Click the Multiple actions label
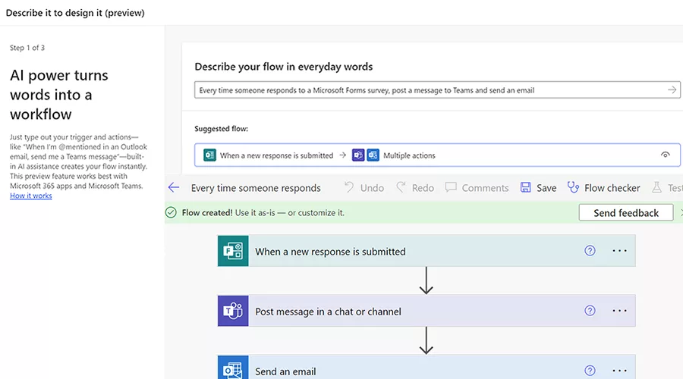Screen dimensions: 683x379 (409, 155)
